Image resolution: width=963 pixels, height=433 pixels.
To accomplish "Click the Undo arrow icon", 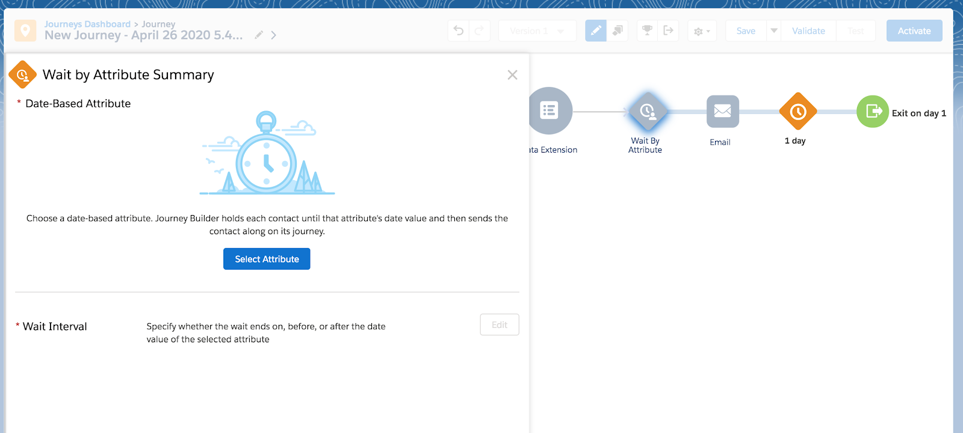I will click(459, 31).
